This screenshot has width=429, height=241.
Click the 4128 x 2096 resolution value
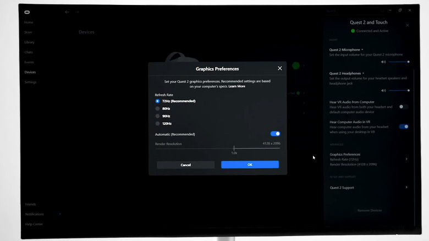tap(271, 143)
